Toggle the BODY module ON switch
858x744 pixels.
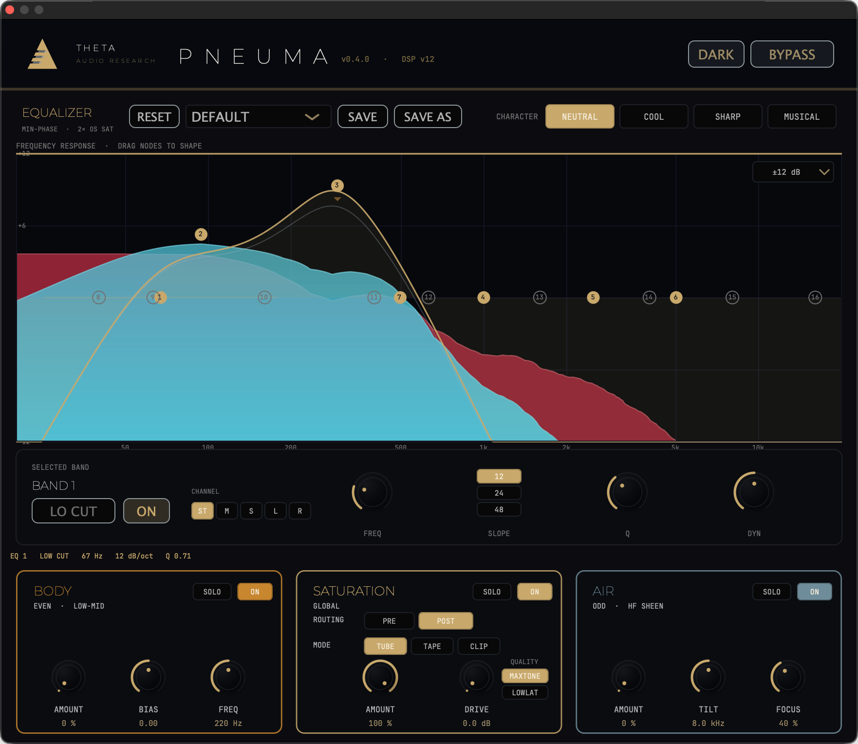click(x=255, y=592)
